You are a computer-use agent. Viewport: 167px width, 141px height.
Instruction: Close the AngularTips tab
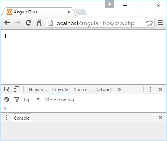click(69, 12)
